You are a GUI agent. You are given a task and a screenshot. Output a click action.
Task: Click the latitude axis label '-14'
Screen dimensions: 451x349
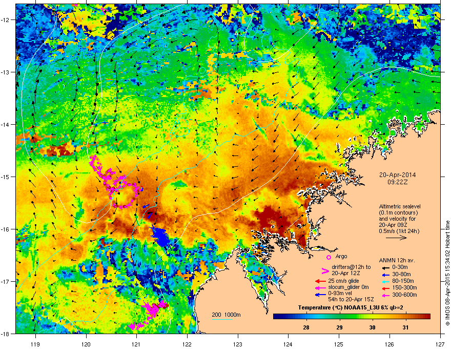pyautogui.click(x=6, y=124)
